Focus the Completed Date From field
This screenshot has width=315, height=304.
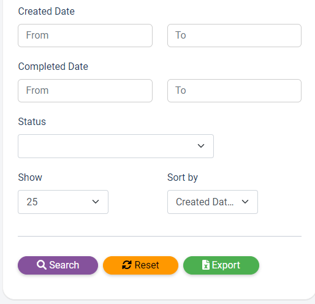pyautogui.click(x=85, y=91)
